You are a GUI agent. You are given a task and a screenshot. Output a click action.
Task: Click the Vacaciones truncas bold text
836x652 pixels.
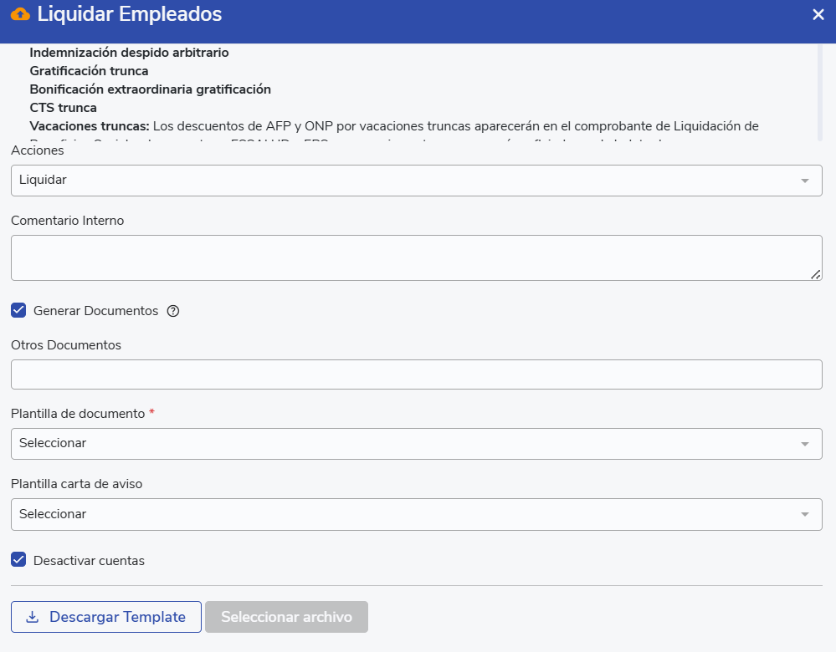(x=90, y=126)
